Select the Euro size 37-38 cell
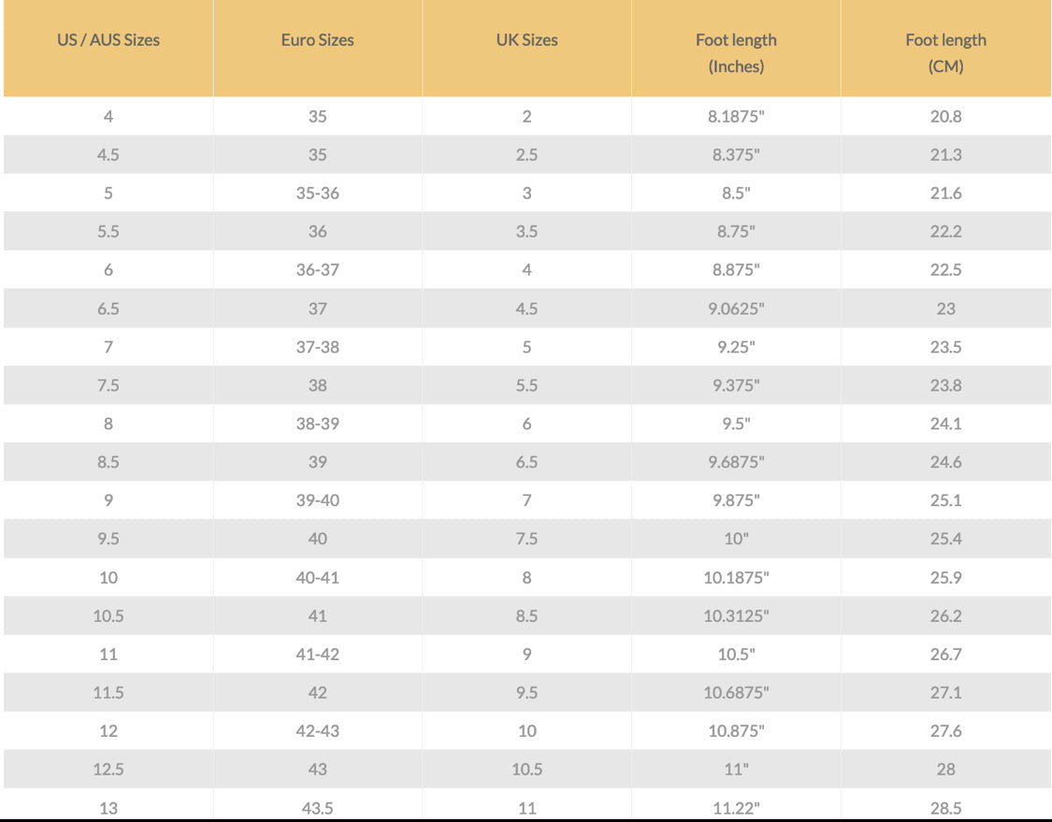This screenshot has width=1052, height=822. pyautogui.click(x=317, y=347)
